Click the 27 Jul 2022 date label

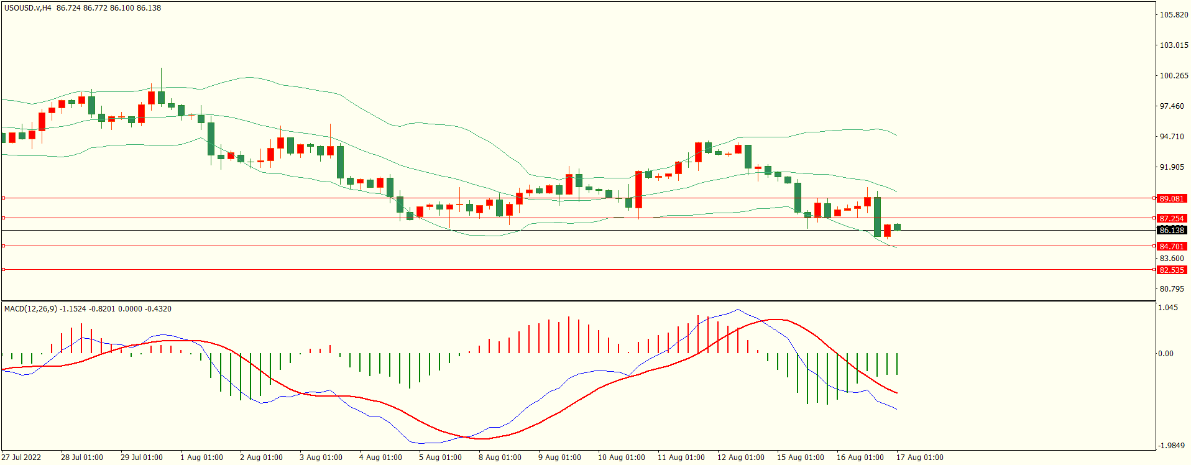pos(21,458)
